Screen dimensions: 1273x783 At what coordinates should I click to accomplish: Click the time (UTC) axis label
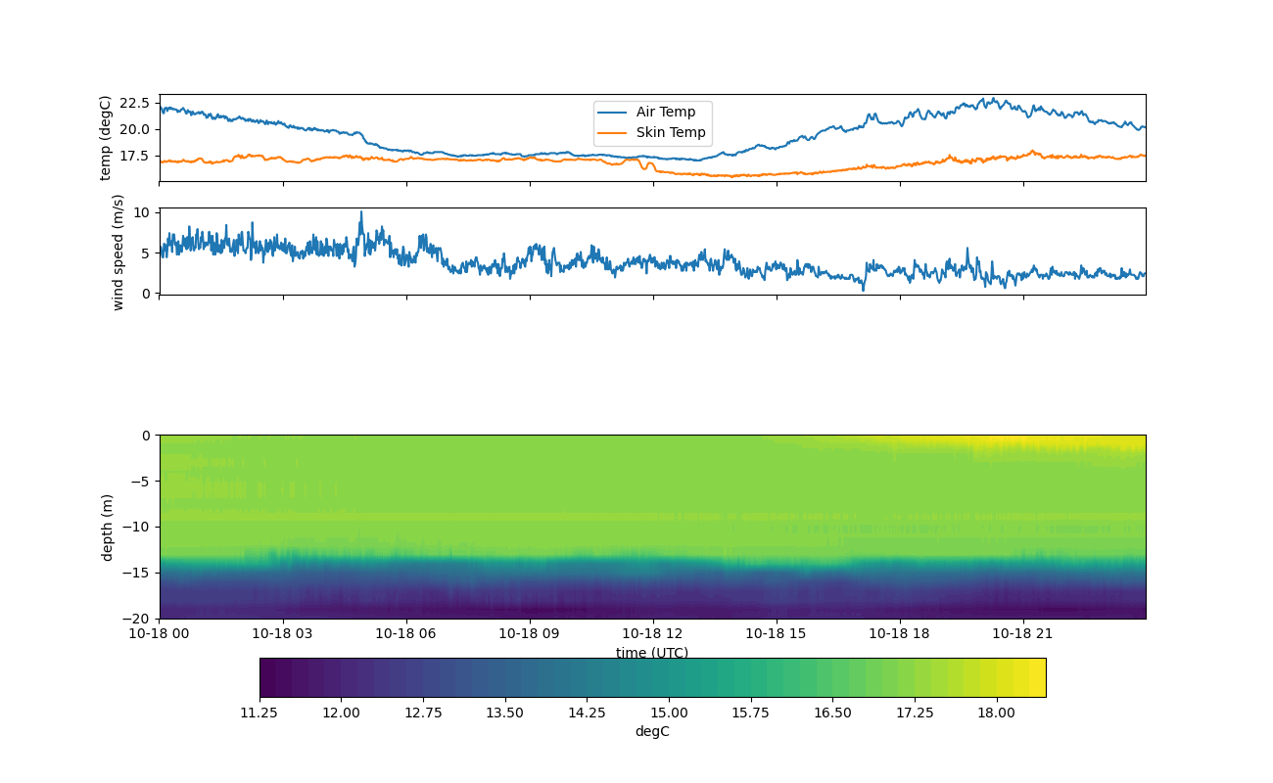tap(652, 653)
